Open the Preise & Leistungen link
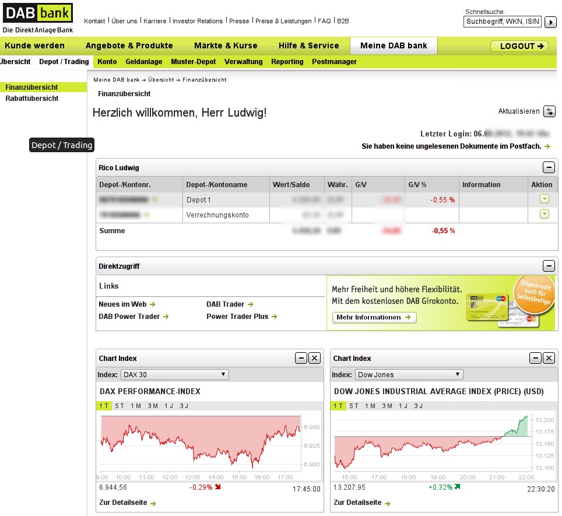The height and width of the screenshot is (516, 562). pos(283,21)
